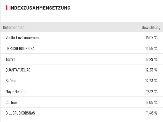Select the Befesa weighting percentage

151,81
